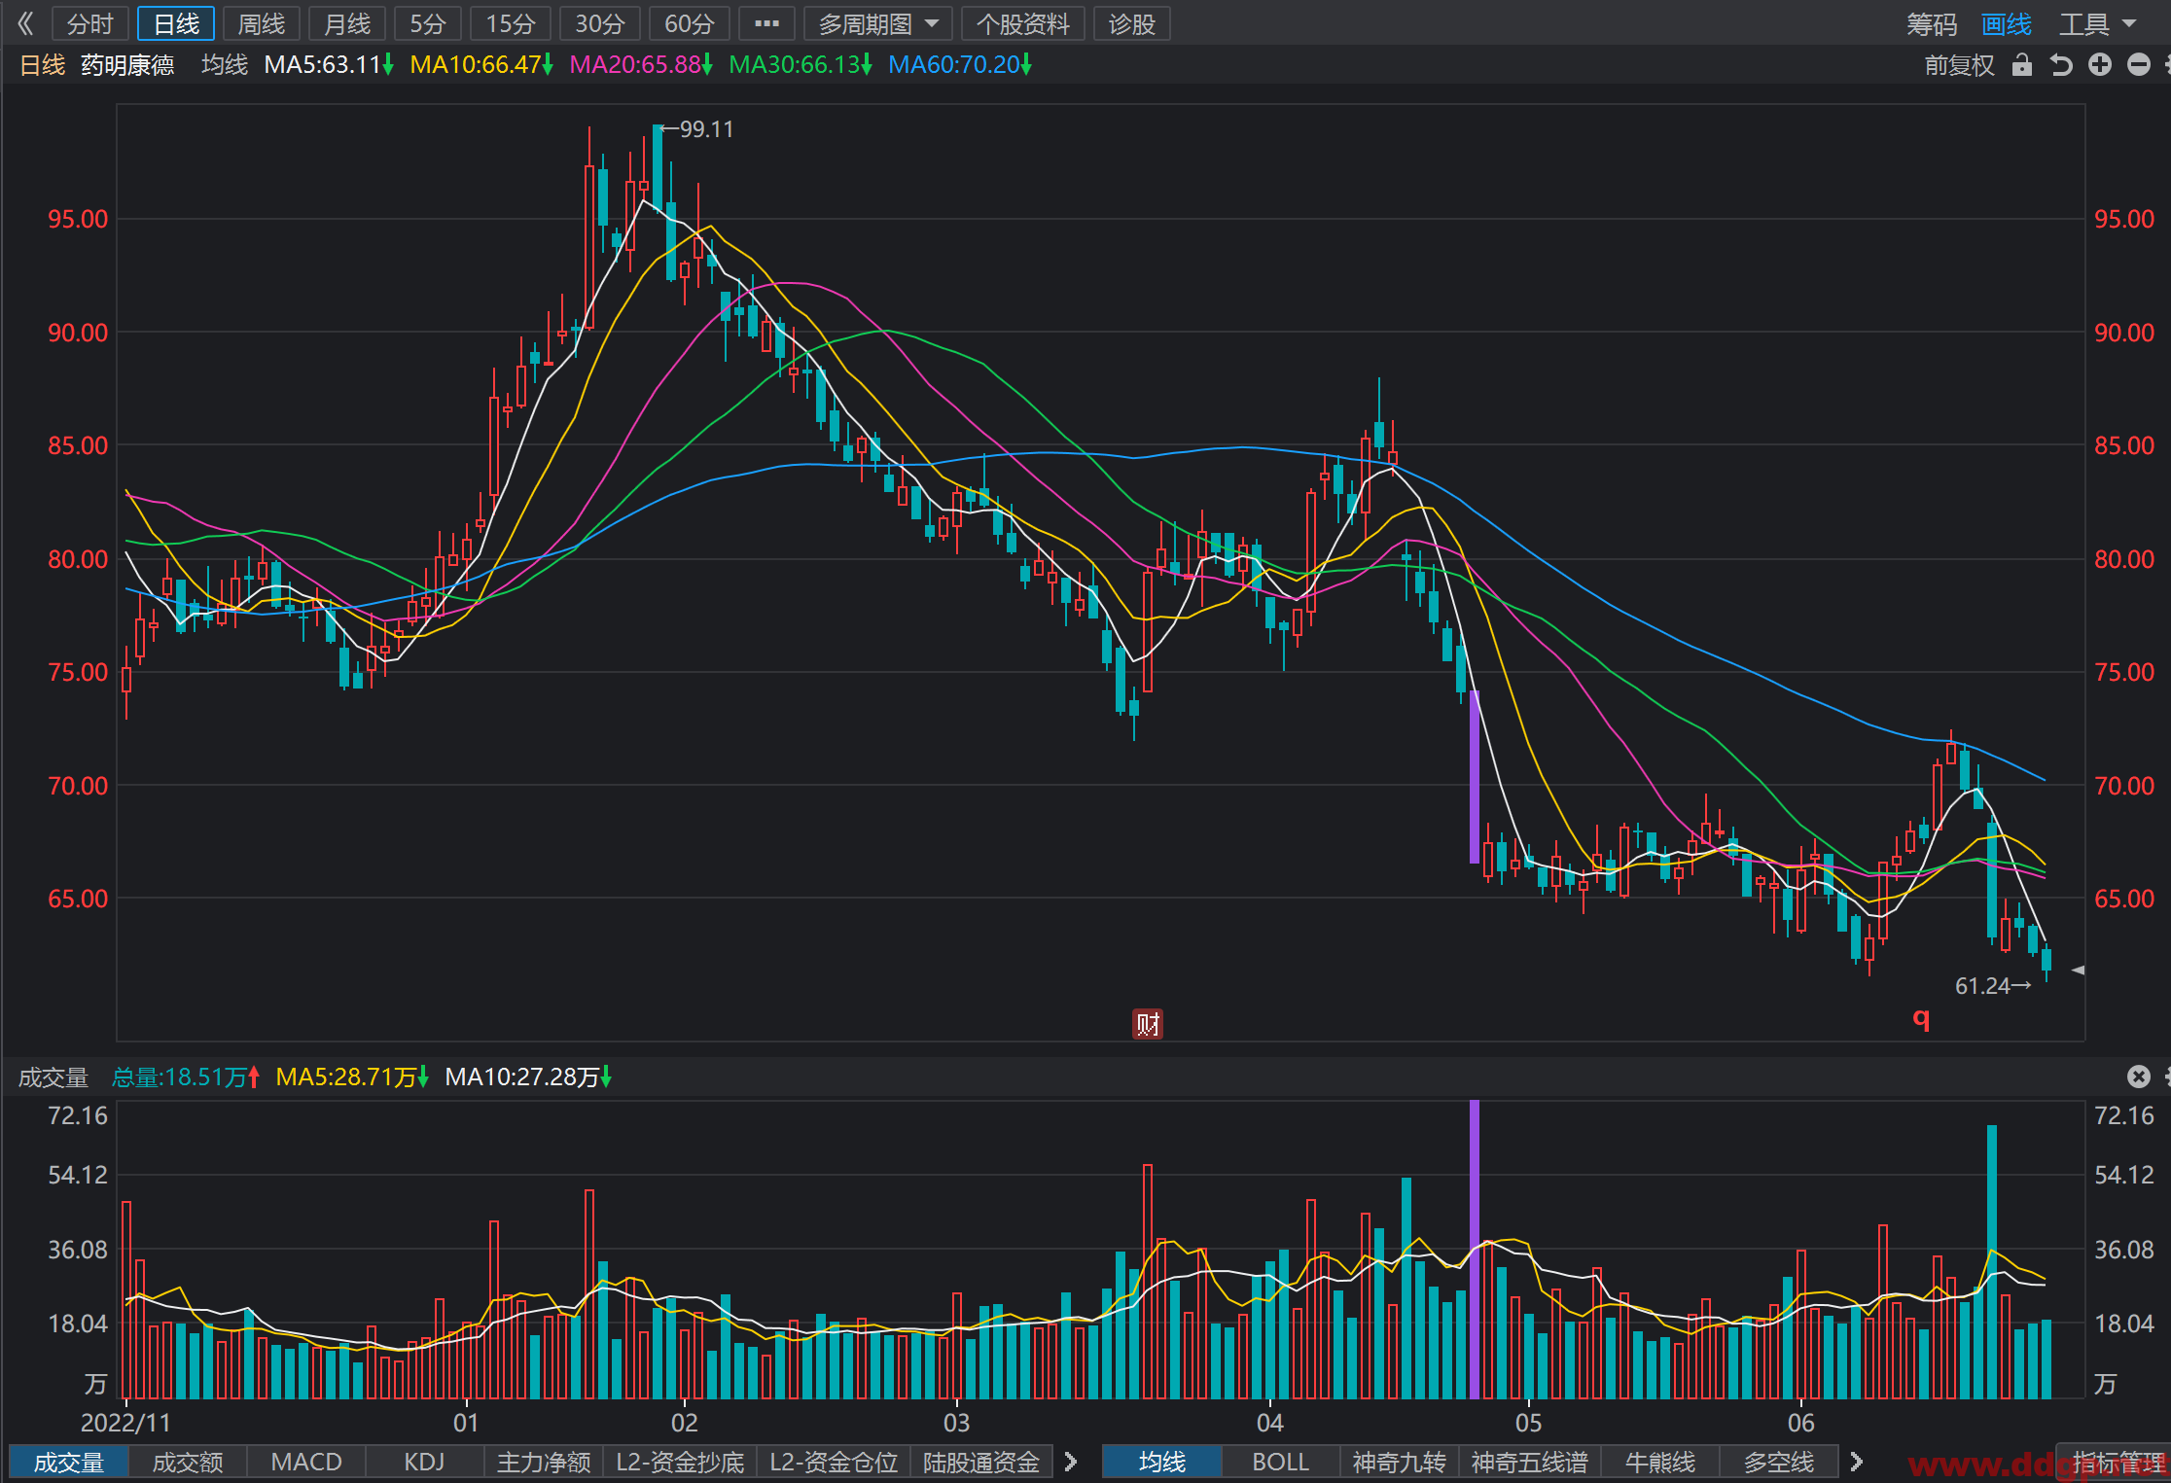Open the 个股资料 page
The height and width of the screenshot is (1483, 2171).
[1022, 23]
